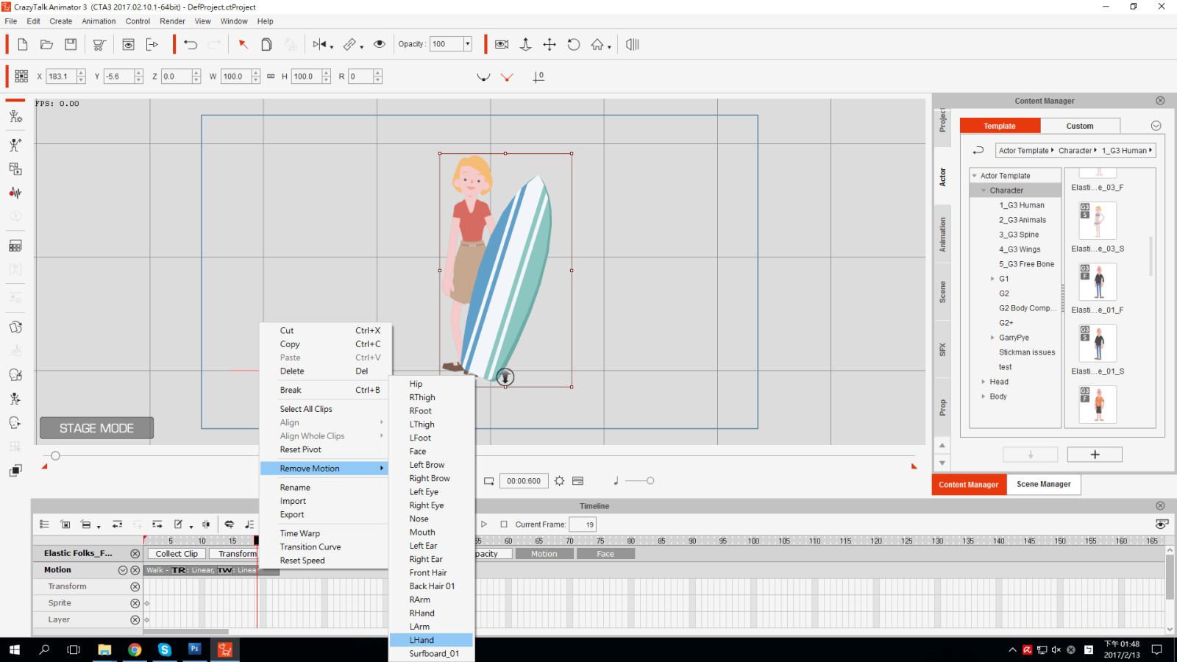Collapse the Character tree node

(984, 191)
